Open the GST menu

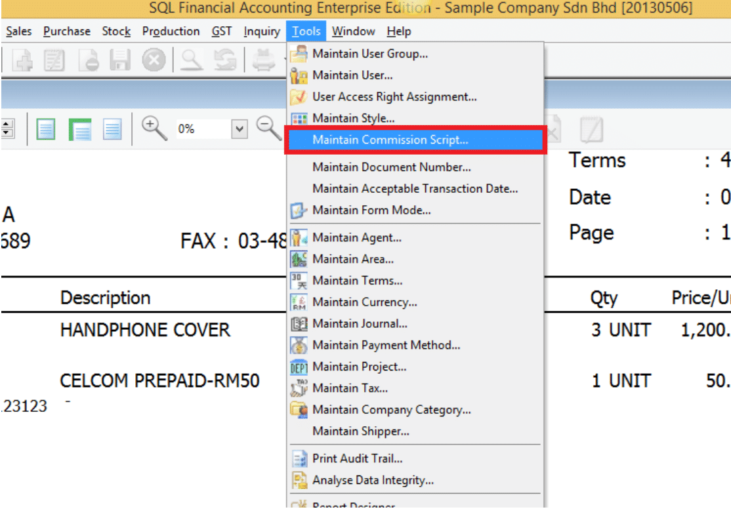tap(221, 31)
